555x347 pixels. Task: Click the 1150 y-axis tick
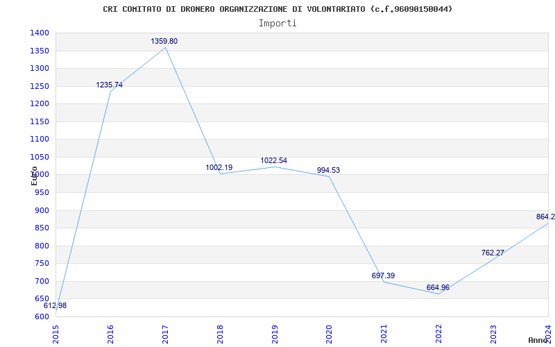[40, 121]
